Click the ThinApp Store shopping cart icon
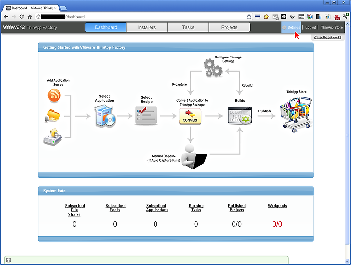351x265 pixels. tap(296, 114)
